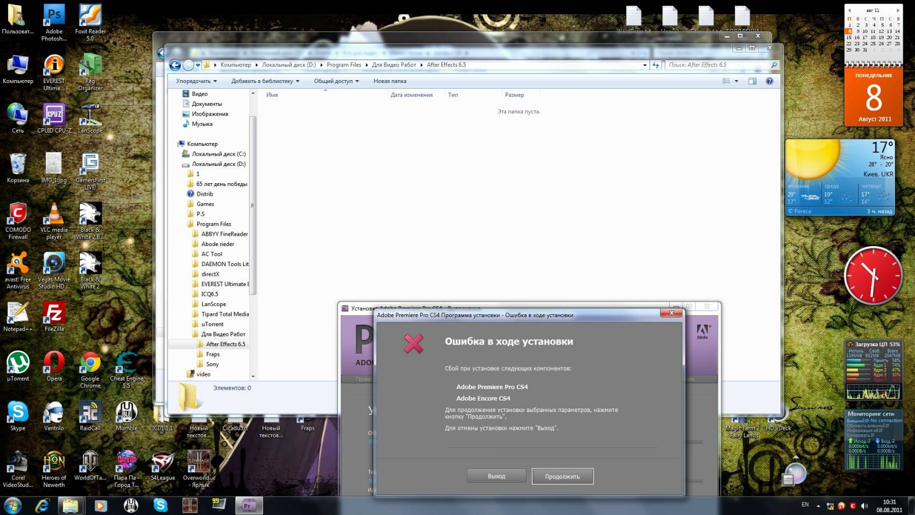This screenshot has width=915, height=515.
Task: Open the view options dropdown arrow
Action: (736, 81)
